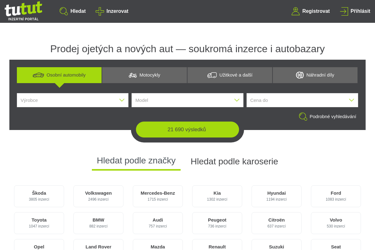Screen dimensions: 375x250
Task: Click the Hledat magnifier icon
Action: point(64,11)
